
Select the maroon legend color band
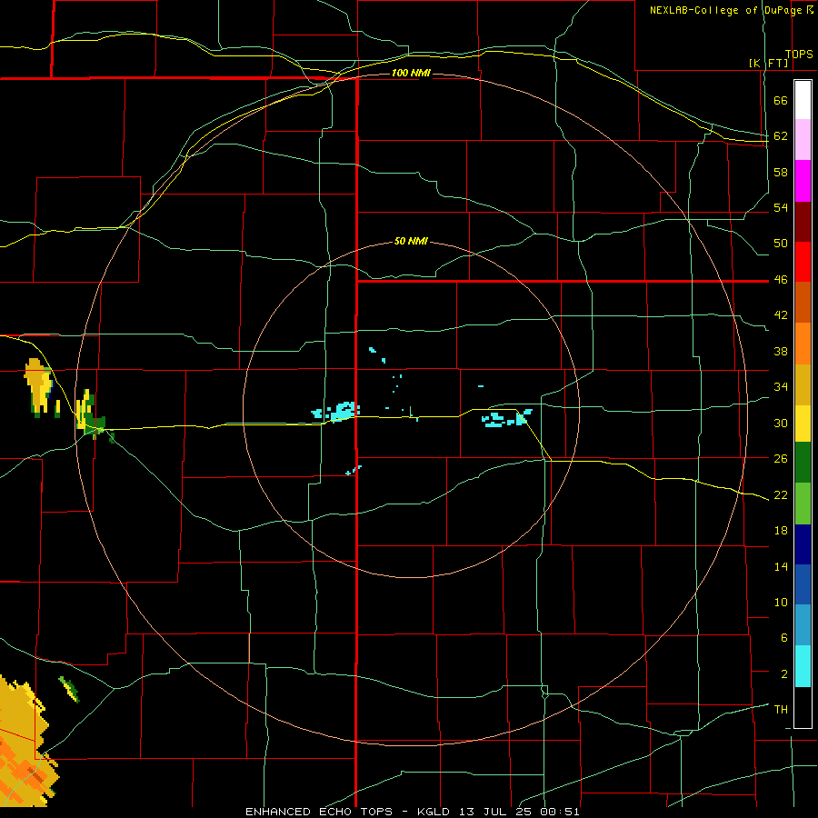click(803, 222)
